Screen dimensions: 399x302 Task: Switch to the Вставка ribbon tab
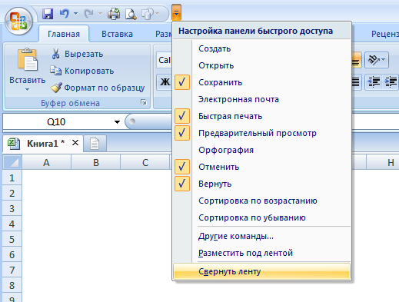point(117,34)
